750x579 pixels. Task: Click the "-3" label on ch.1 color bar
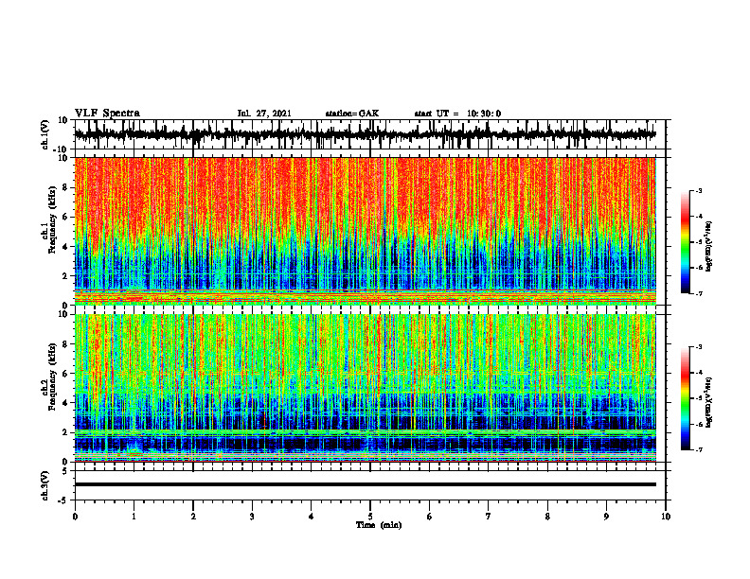(698, 191)
